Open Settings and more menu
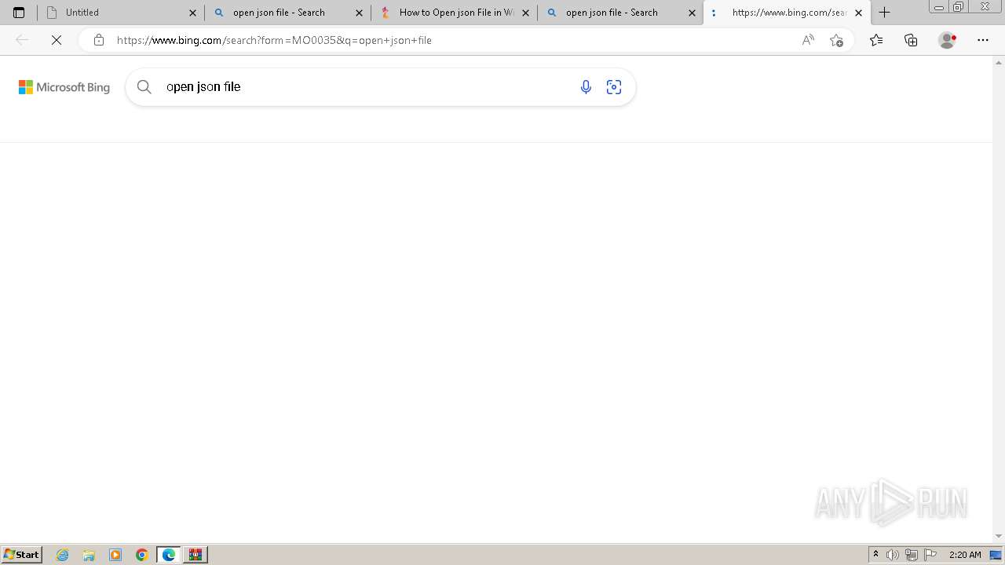This screenshot has width=1005, height=565. (983, 40)
